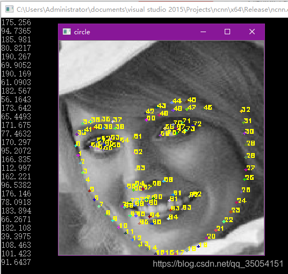The width and height of the screenshot is (288, 274).
Task: Click the console value 95.2072
Action: point(16,151)
